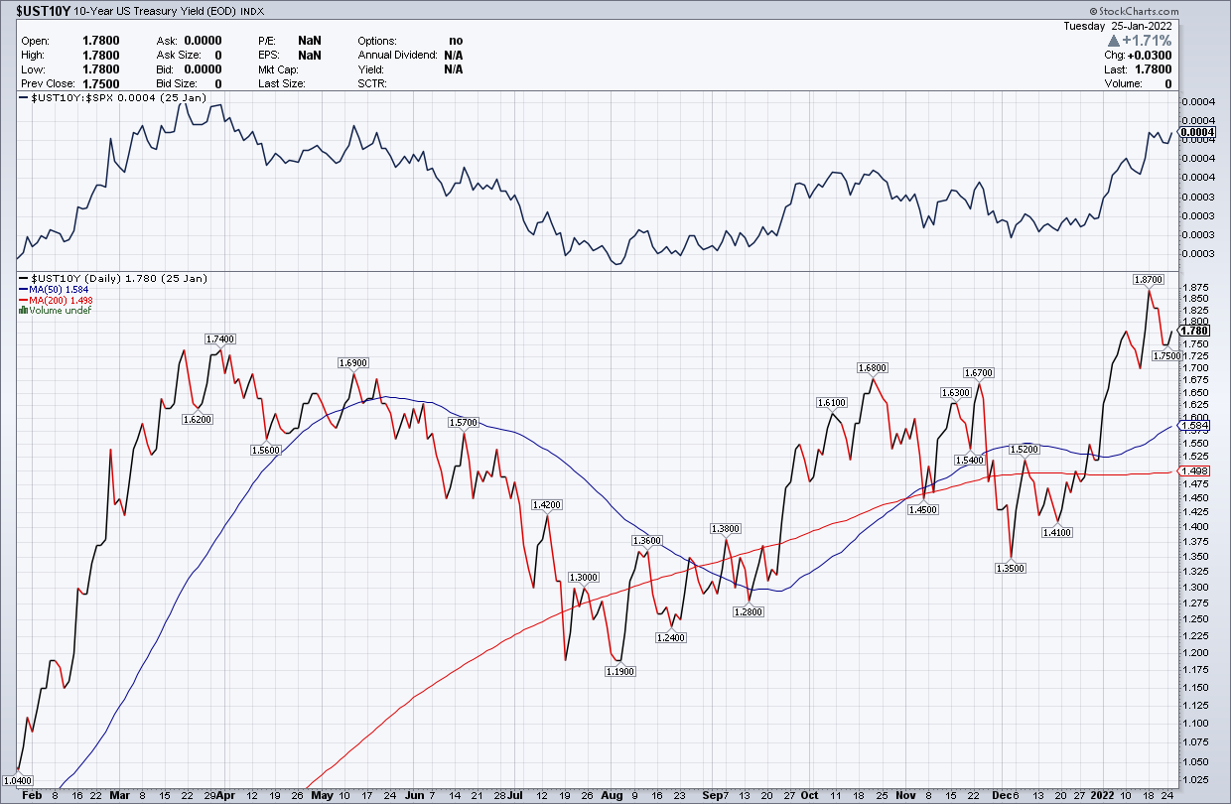Click the 'Oct' month label on time axis
The image size is (1231, 804).
(808, 796)
